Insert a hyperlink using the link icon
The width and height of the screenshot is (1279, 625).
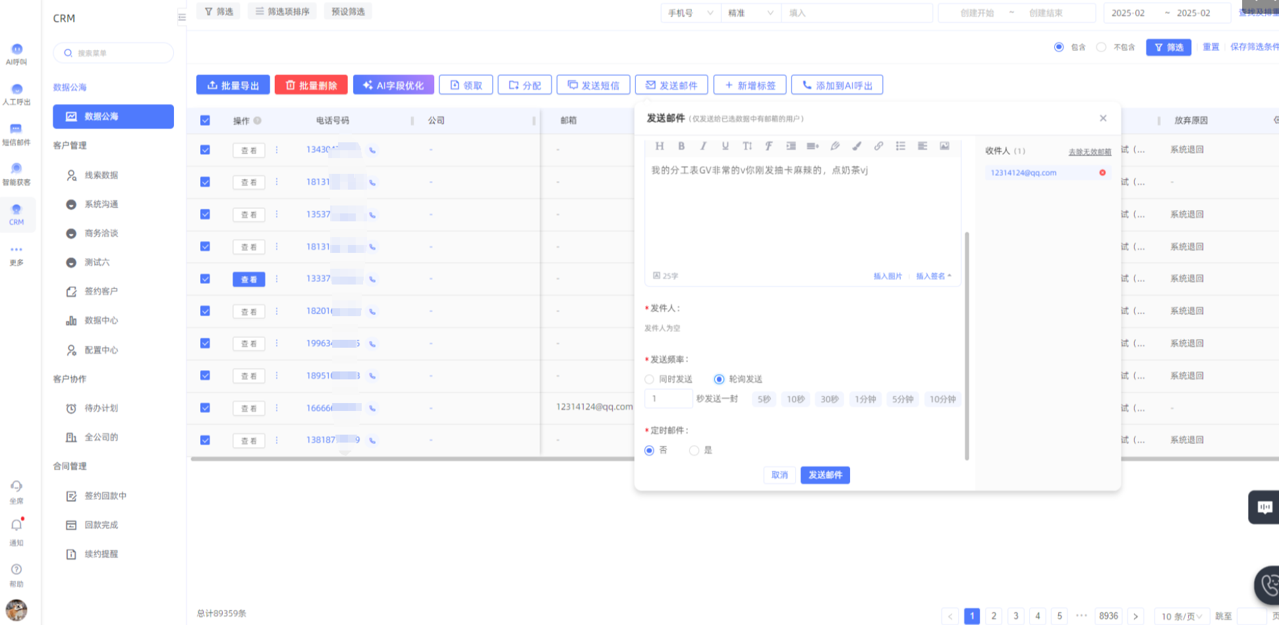878,146
